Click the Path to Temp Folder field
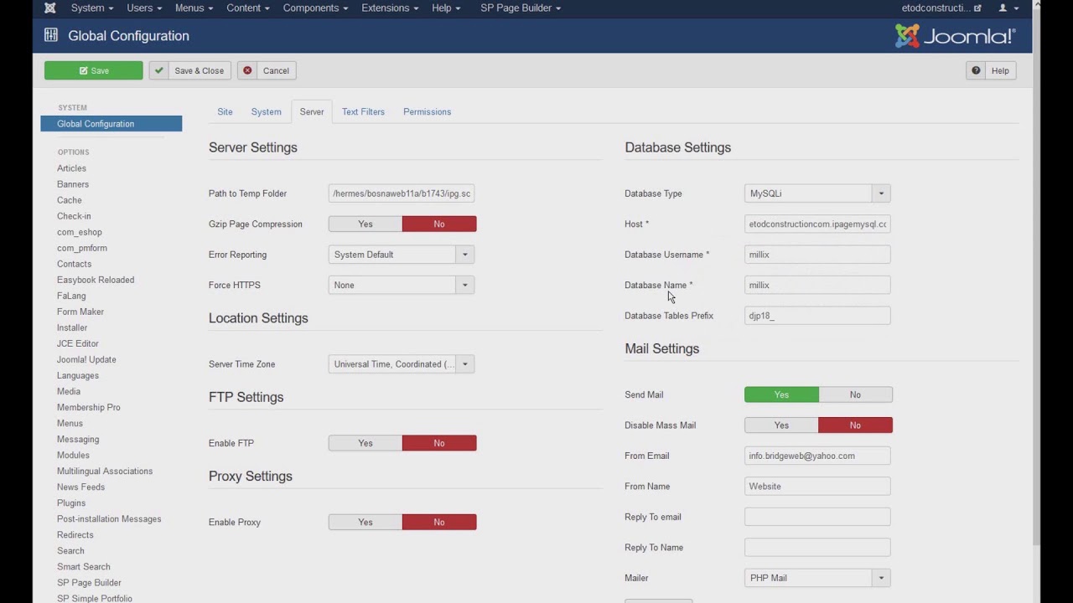Image resolution: width=1073 pixels, height=603 pixels. (x=402, y=193)
